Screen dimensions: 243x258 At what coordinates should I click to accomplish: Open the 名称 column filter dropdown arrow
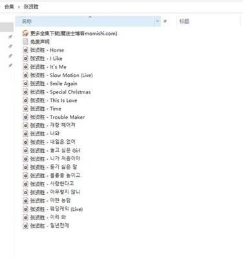tap(158, 21)
